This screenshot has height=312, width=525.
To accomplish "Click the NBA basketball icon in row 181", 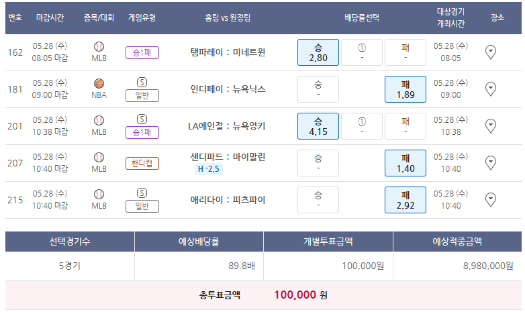I will (99, 83).
